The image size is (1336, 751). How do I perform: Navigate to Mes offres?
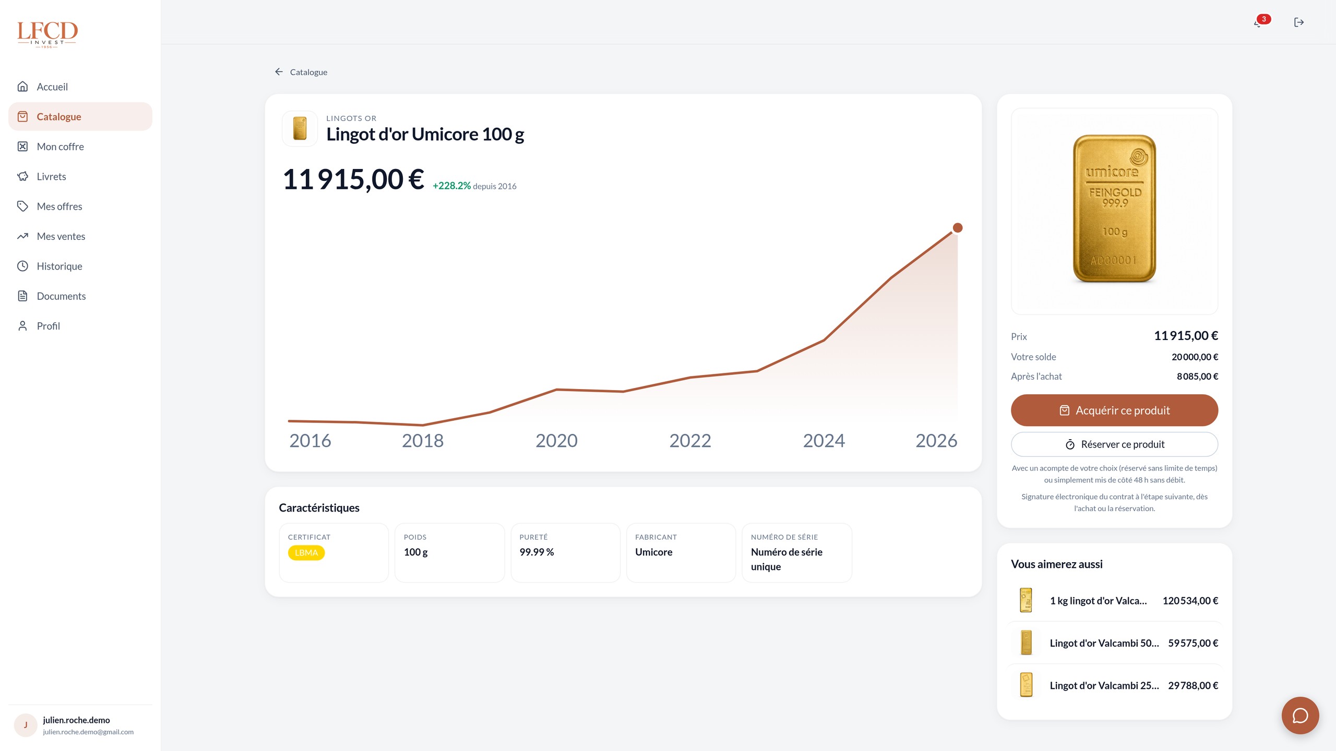[80, 206]
